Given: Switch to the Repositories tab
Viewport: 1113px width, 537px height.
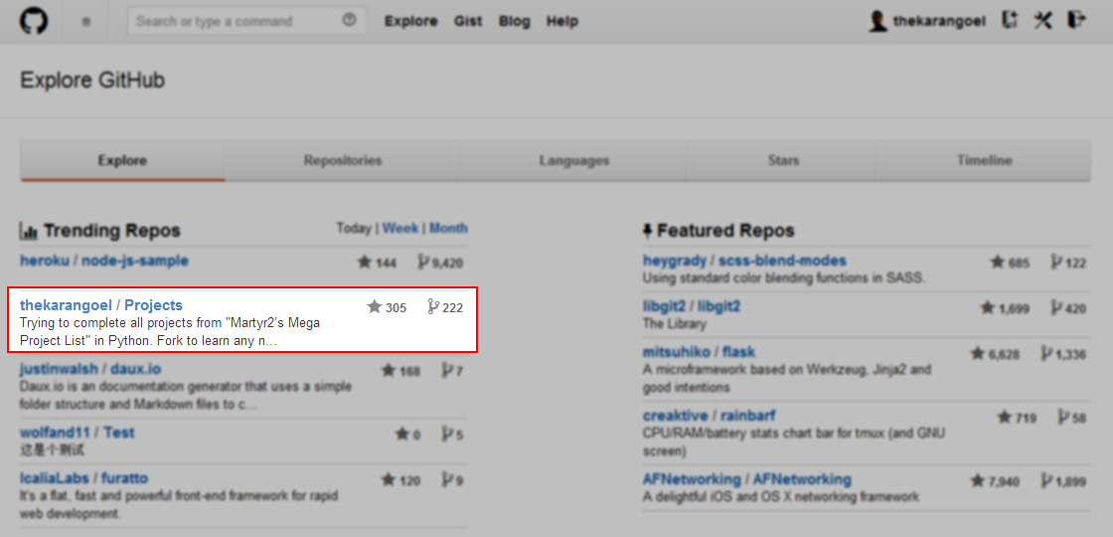Looking at the screenshot, I should coord(343,160).
